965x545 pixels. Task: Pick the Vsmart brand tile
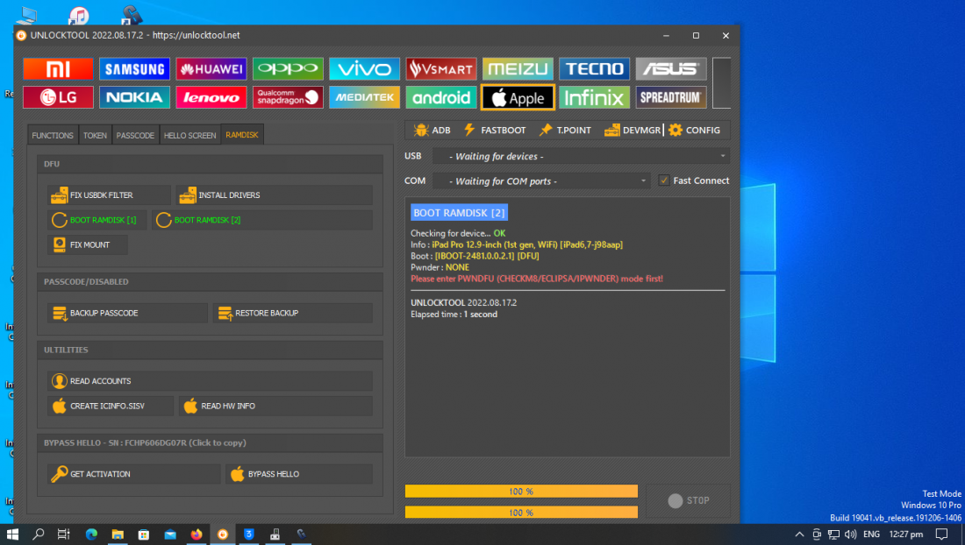440,69
